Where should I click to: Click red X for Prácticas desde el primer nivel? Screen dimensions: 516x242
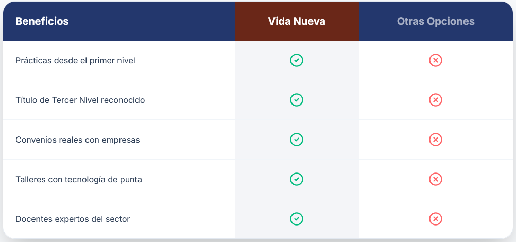coord(436,60)
